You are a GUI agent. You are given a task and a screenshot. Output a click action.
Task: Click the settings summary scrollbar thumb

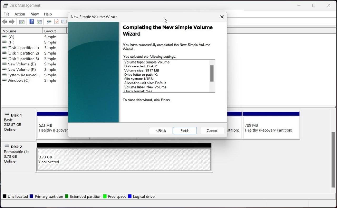pyautogui.click(x=212, y=74)
